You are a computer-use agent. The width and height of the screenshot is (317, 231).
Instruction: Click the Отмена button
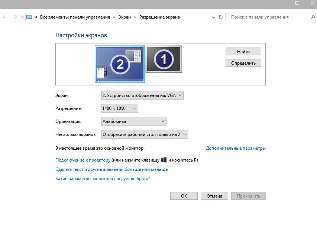[214, 196]
